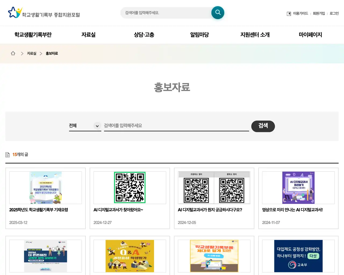This screenshot has width=344, height=275.
Task: Click 홍보자료 in the breadcrumb
Action: 52,53
